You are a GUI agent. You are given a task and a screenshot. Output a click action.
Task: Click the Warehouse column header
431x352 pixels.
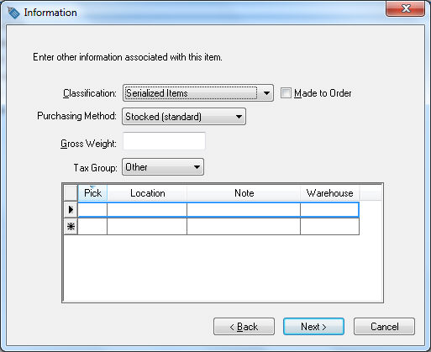tap(329, 193)
